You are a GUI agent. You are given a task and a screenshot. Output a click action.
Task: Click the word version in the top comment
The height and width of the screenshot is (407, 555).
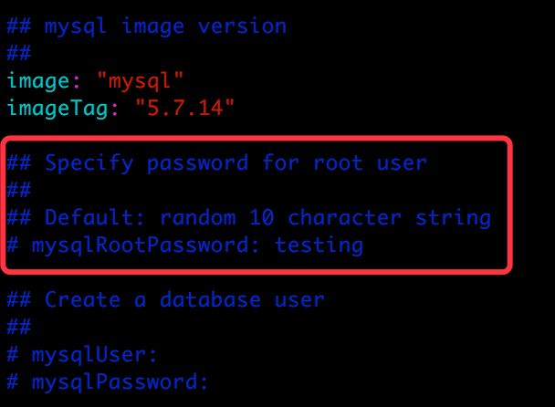(242, 26)
